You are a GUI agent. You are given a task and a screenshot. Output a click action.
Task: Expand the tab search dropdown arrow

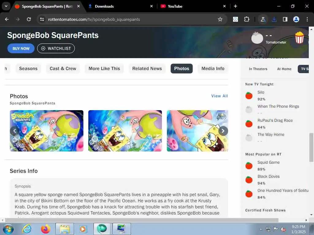click(x=6, y=6)
